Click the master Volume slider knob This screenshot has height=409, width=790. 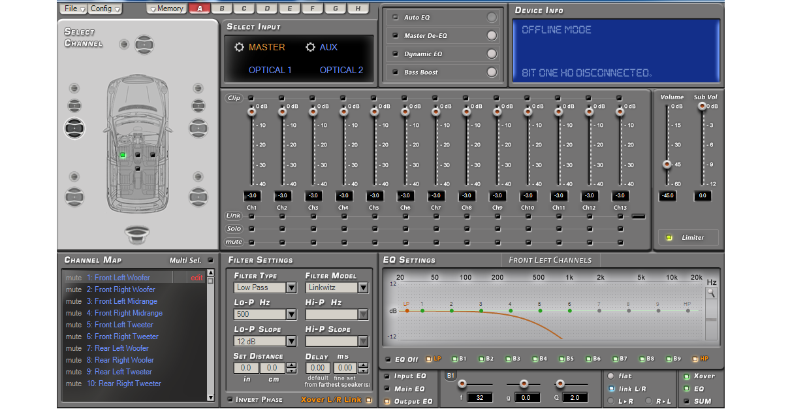click(x=667, y=165)
